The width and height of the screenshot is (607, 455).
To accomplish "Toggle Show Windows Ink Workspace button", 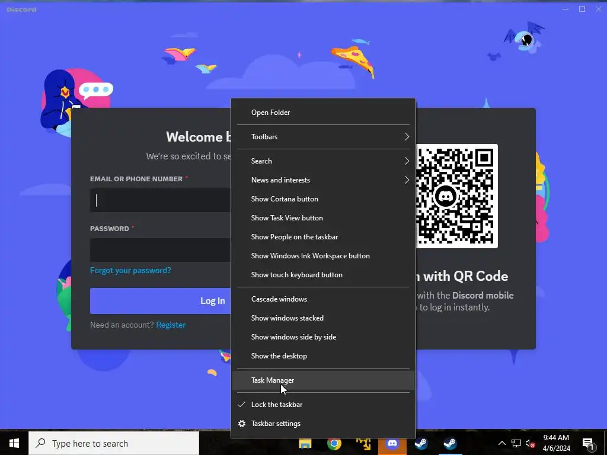I will [x=323, y=256].
